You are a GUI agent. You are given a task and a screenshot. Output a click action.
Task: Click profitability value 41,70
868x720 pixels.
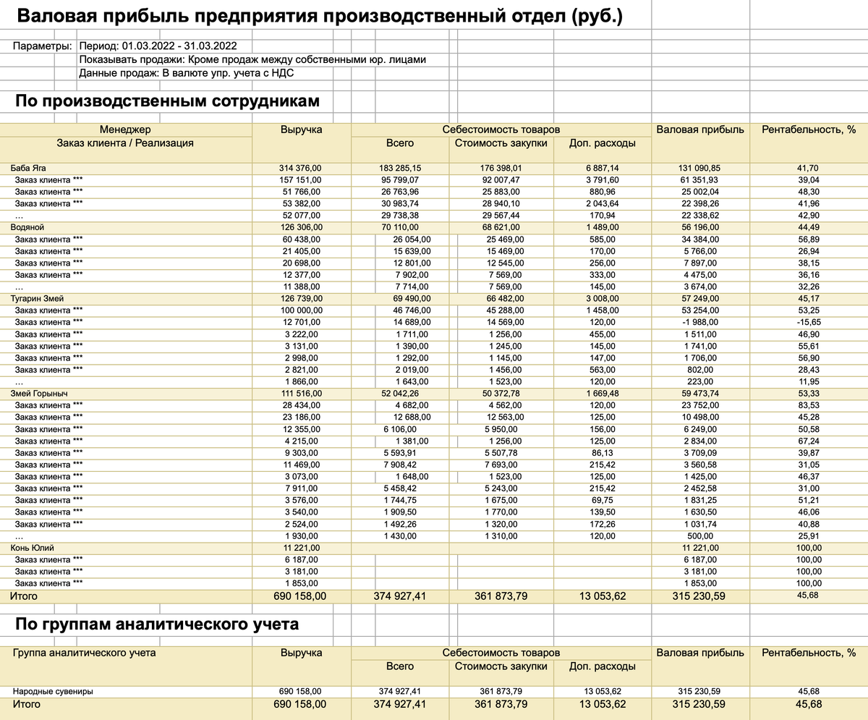pyautogui.click(x=808, y=168)
